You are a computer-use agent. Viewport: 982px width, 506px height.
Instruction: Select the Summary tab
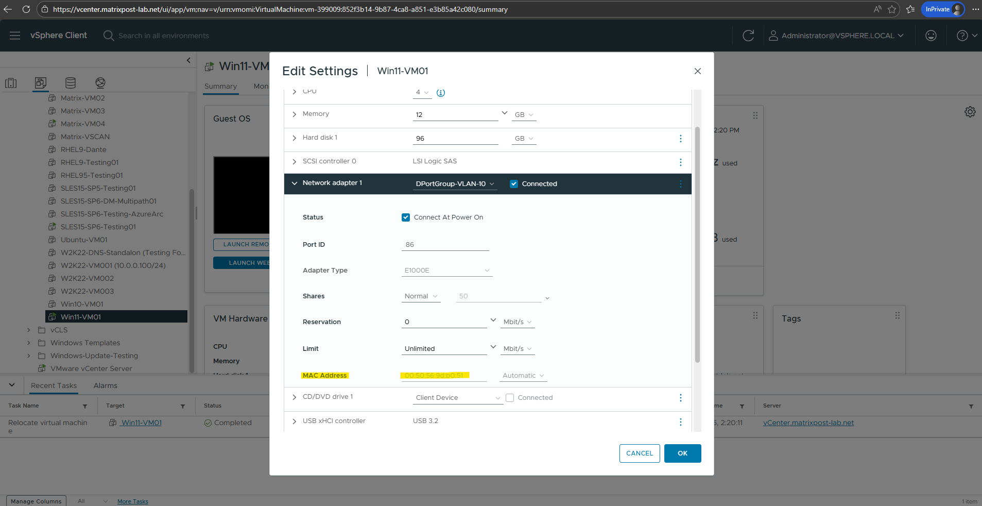[220, 86]
